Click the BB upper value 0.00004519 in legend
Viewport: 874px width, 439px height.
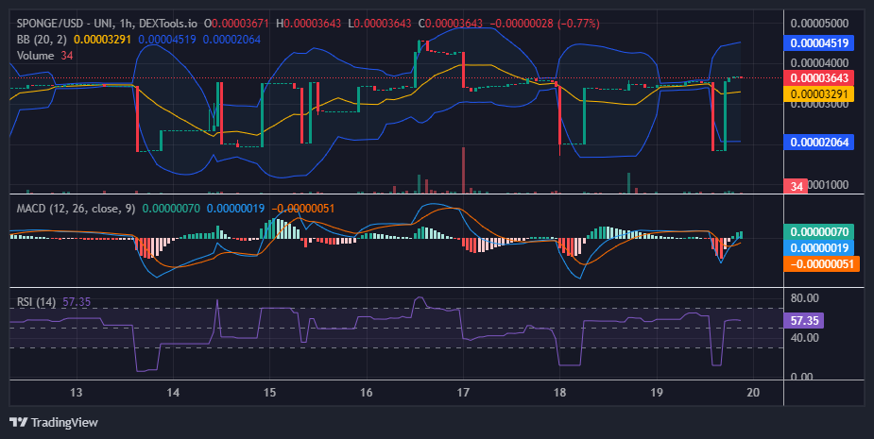click(x=167, y=40)
